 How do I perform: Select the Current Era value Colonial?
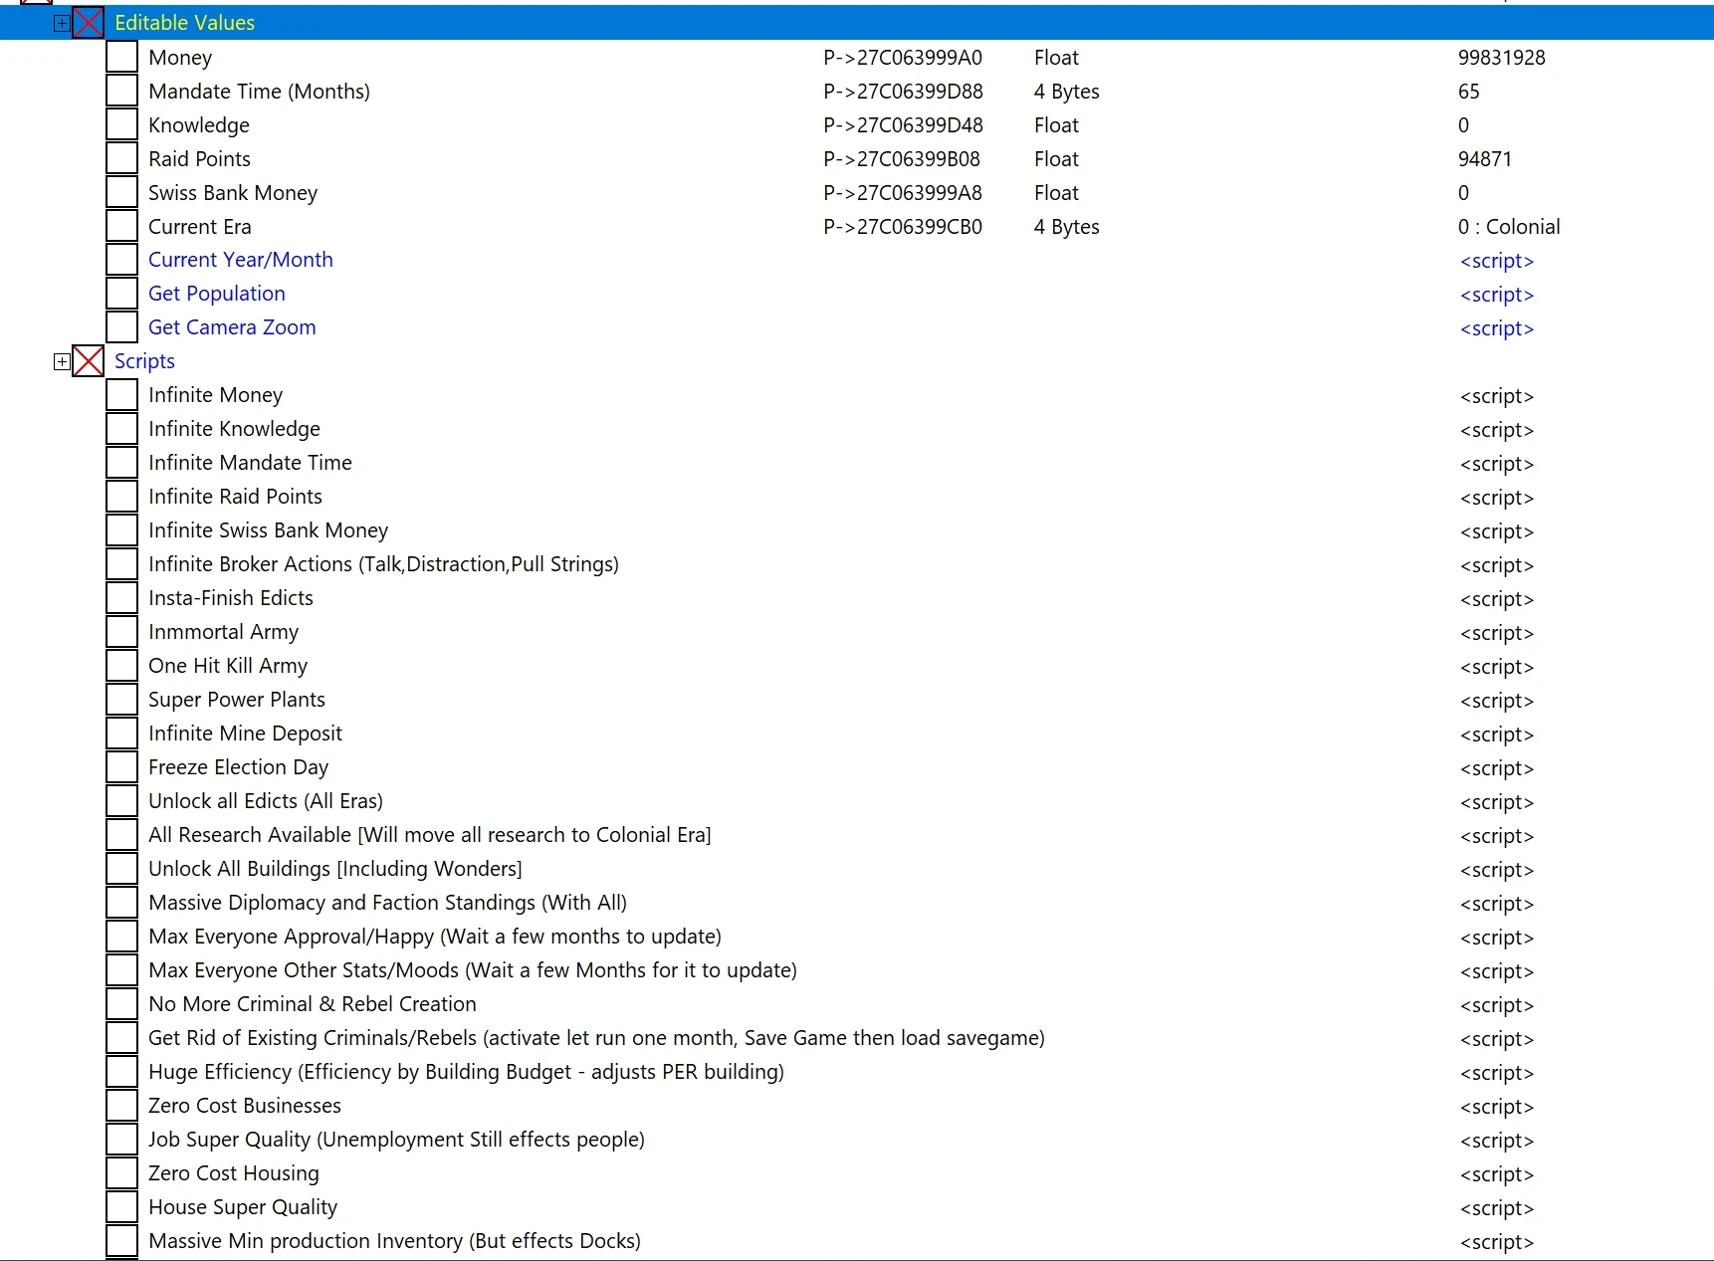click(x=1508, y=227)
